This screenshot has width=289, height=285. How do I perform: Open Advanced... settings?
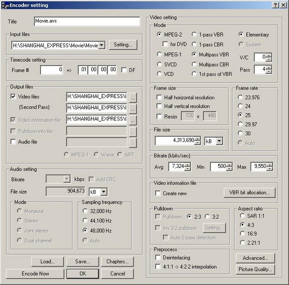pyautogui.click(x=255, y=258)
